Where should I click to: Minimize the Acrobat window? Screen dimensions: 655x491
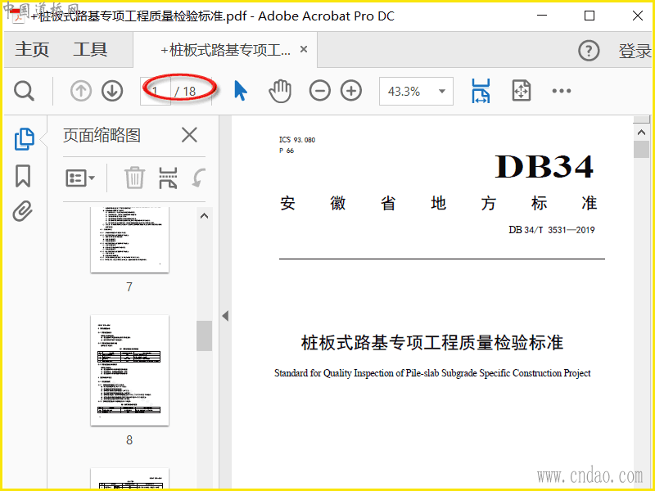(542, 16)
